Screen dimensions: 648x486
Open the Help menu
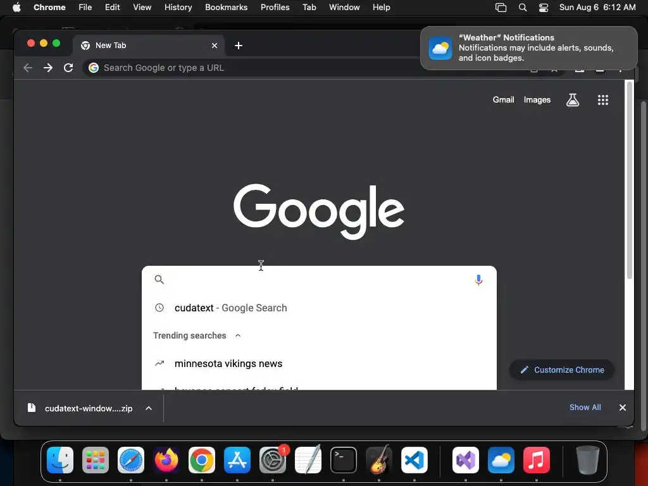point(381,8)
